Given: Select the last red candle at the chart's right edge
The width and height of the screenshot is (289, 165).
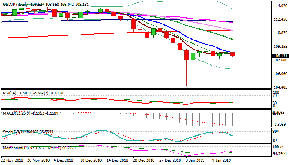Looking at the screenshot, I should pyautogui.click(x=233, y=54).
